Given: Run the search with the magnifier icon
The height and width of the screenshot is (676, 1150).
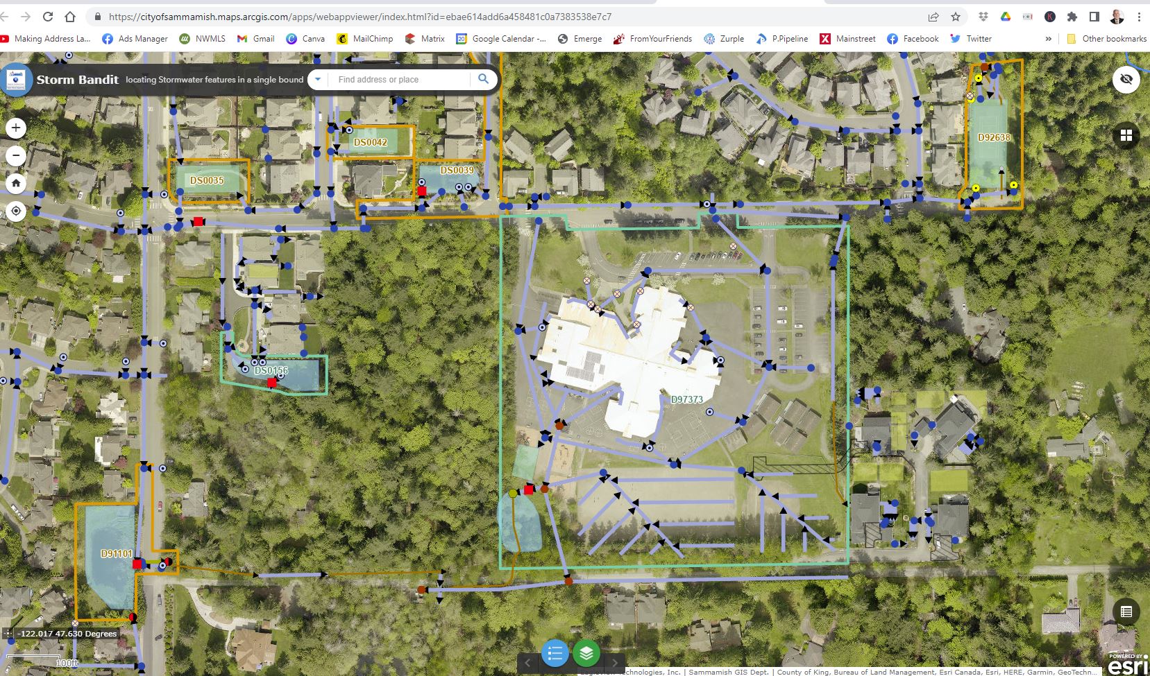Looking at the screenshot, I should [483, 79].
